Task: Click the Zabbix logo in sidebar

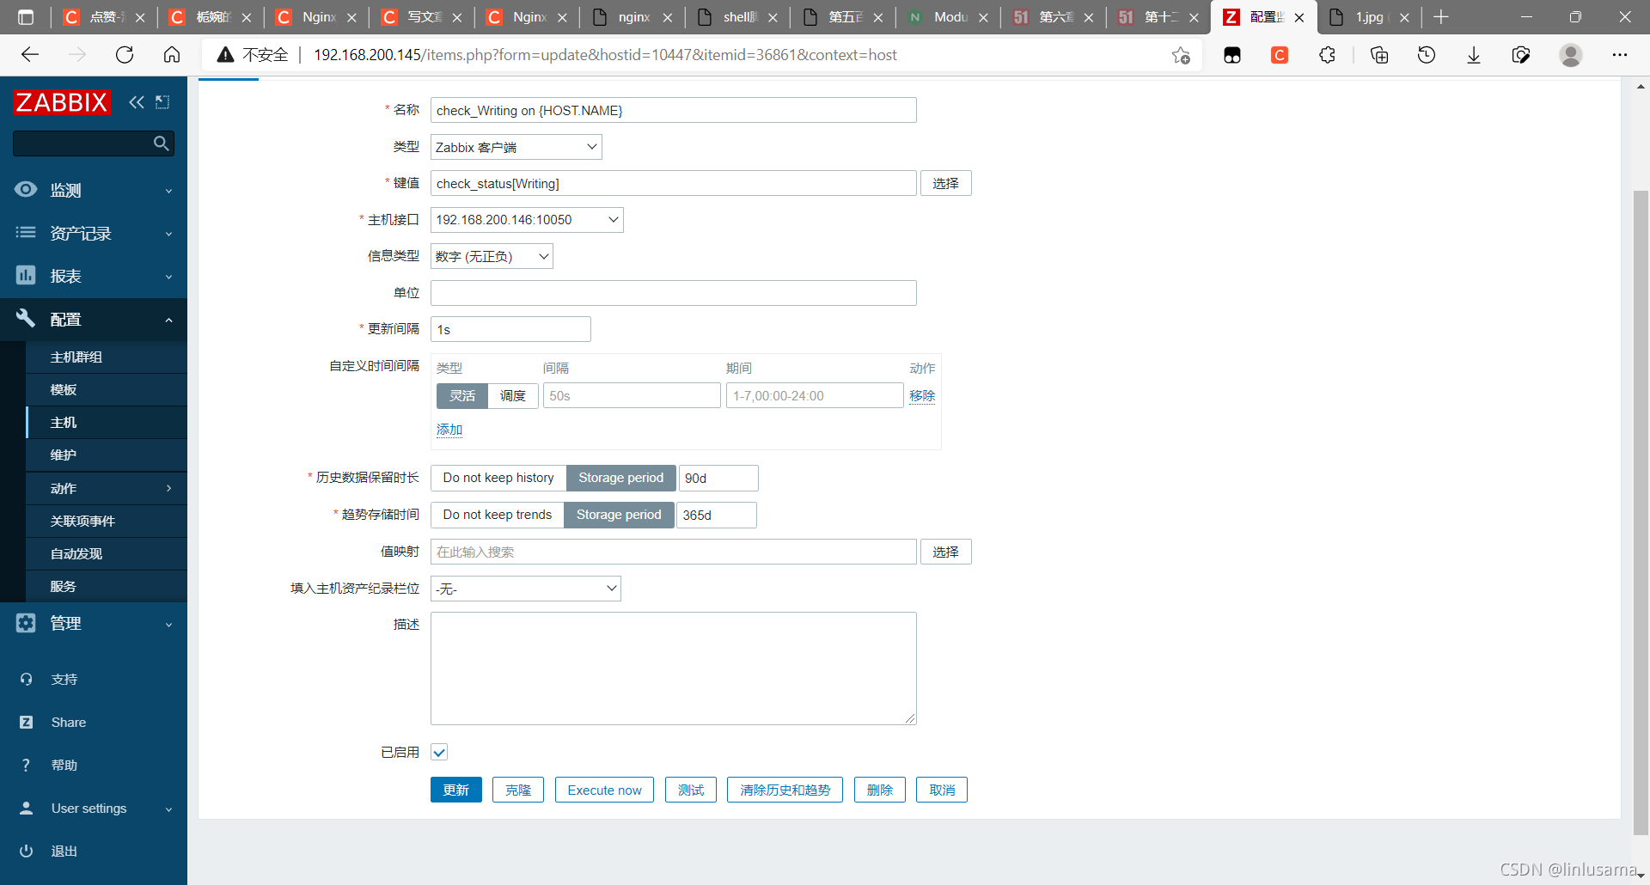Action: click(62, 102)
